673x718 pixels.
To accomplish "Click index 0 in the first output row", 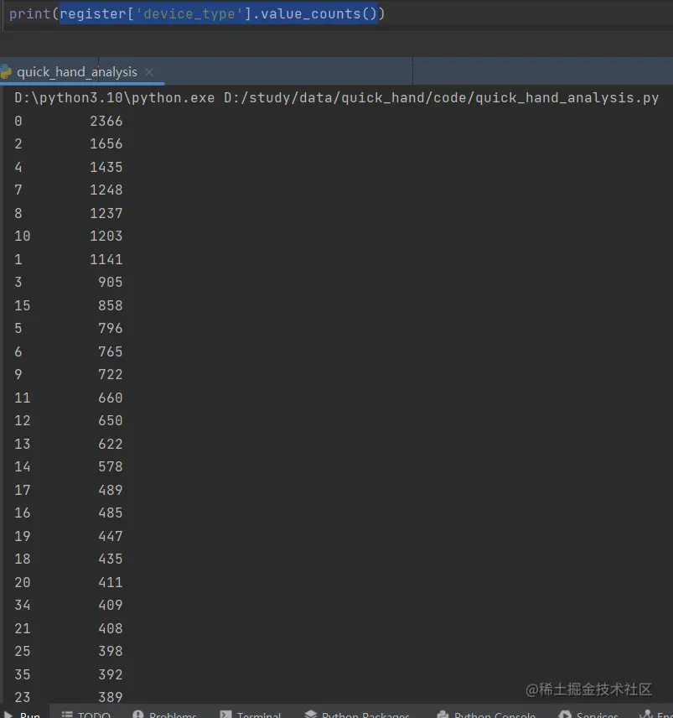I will tap(18, 121).
